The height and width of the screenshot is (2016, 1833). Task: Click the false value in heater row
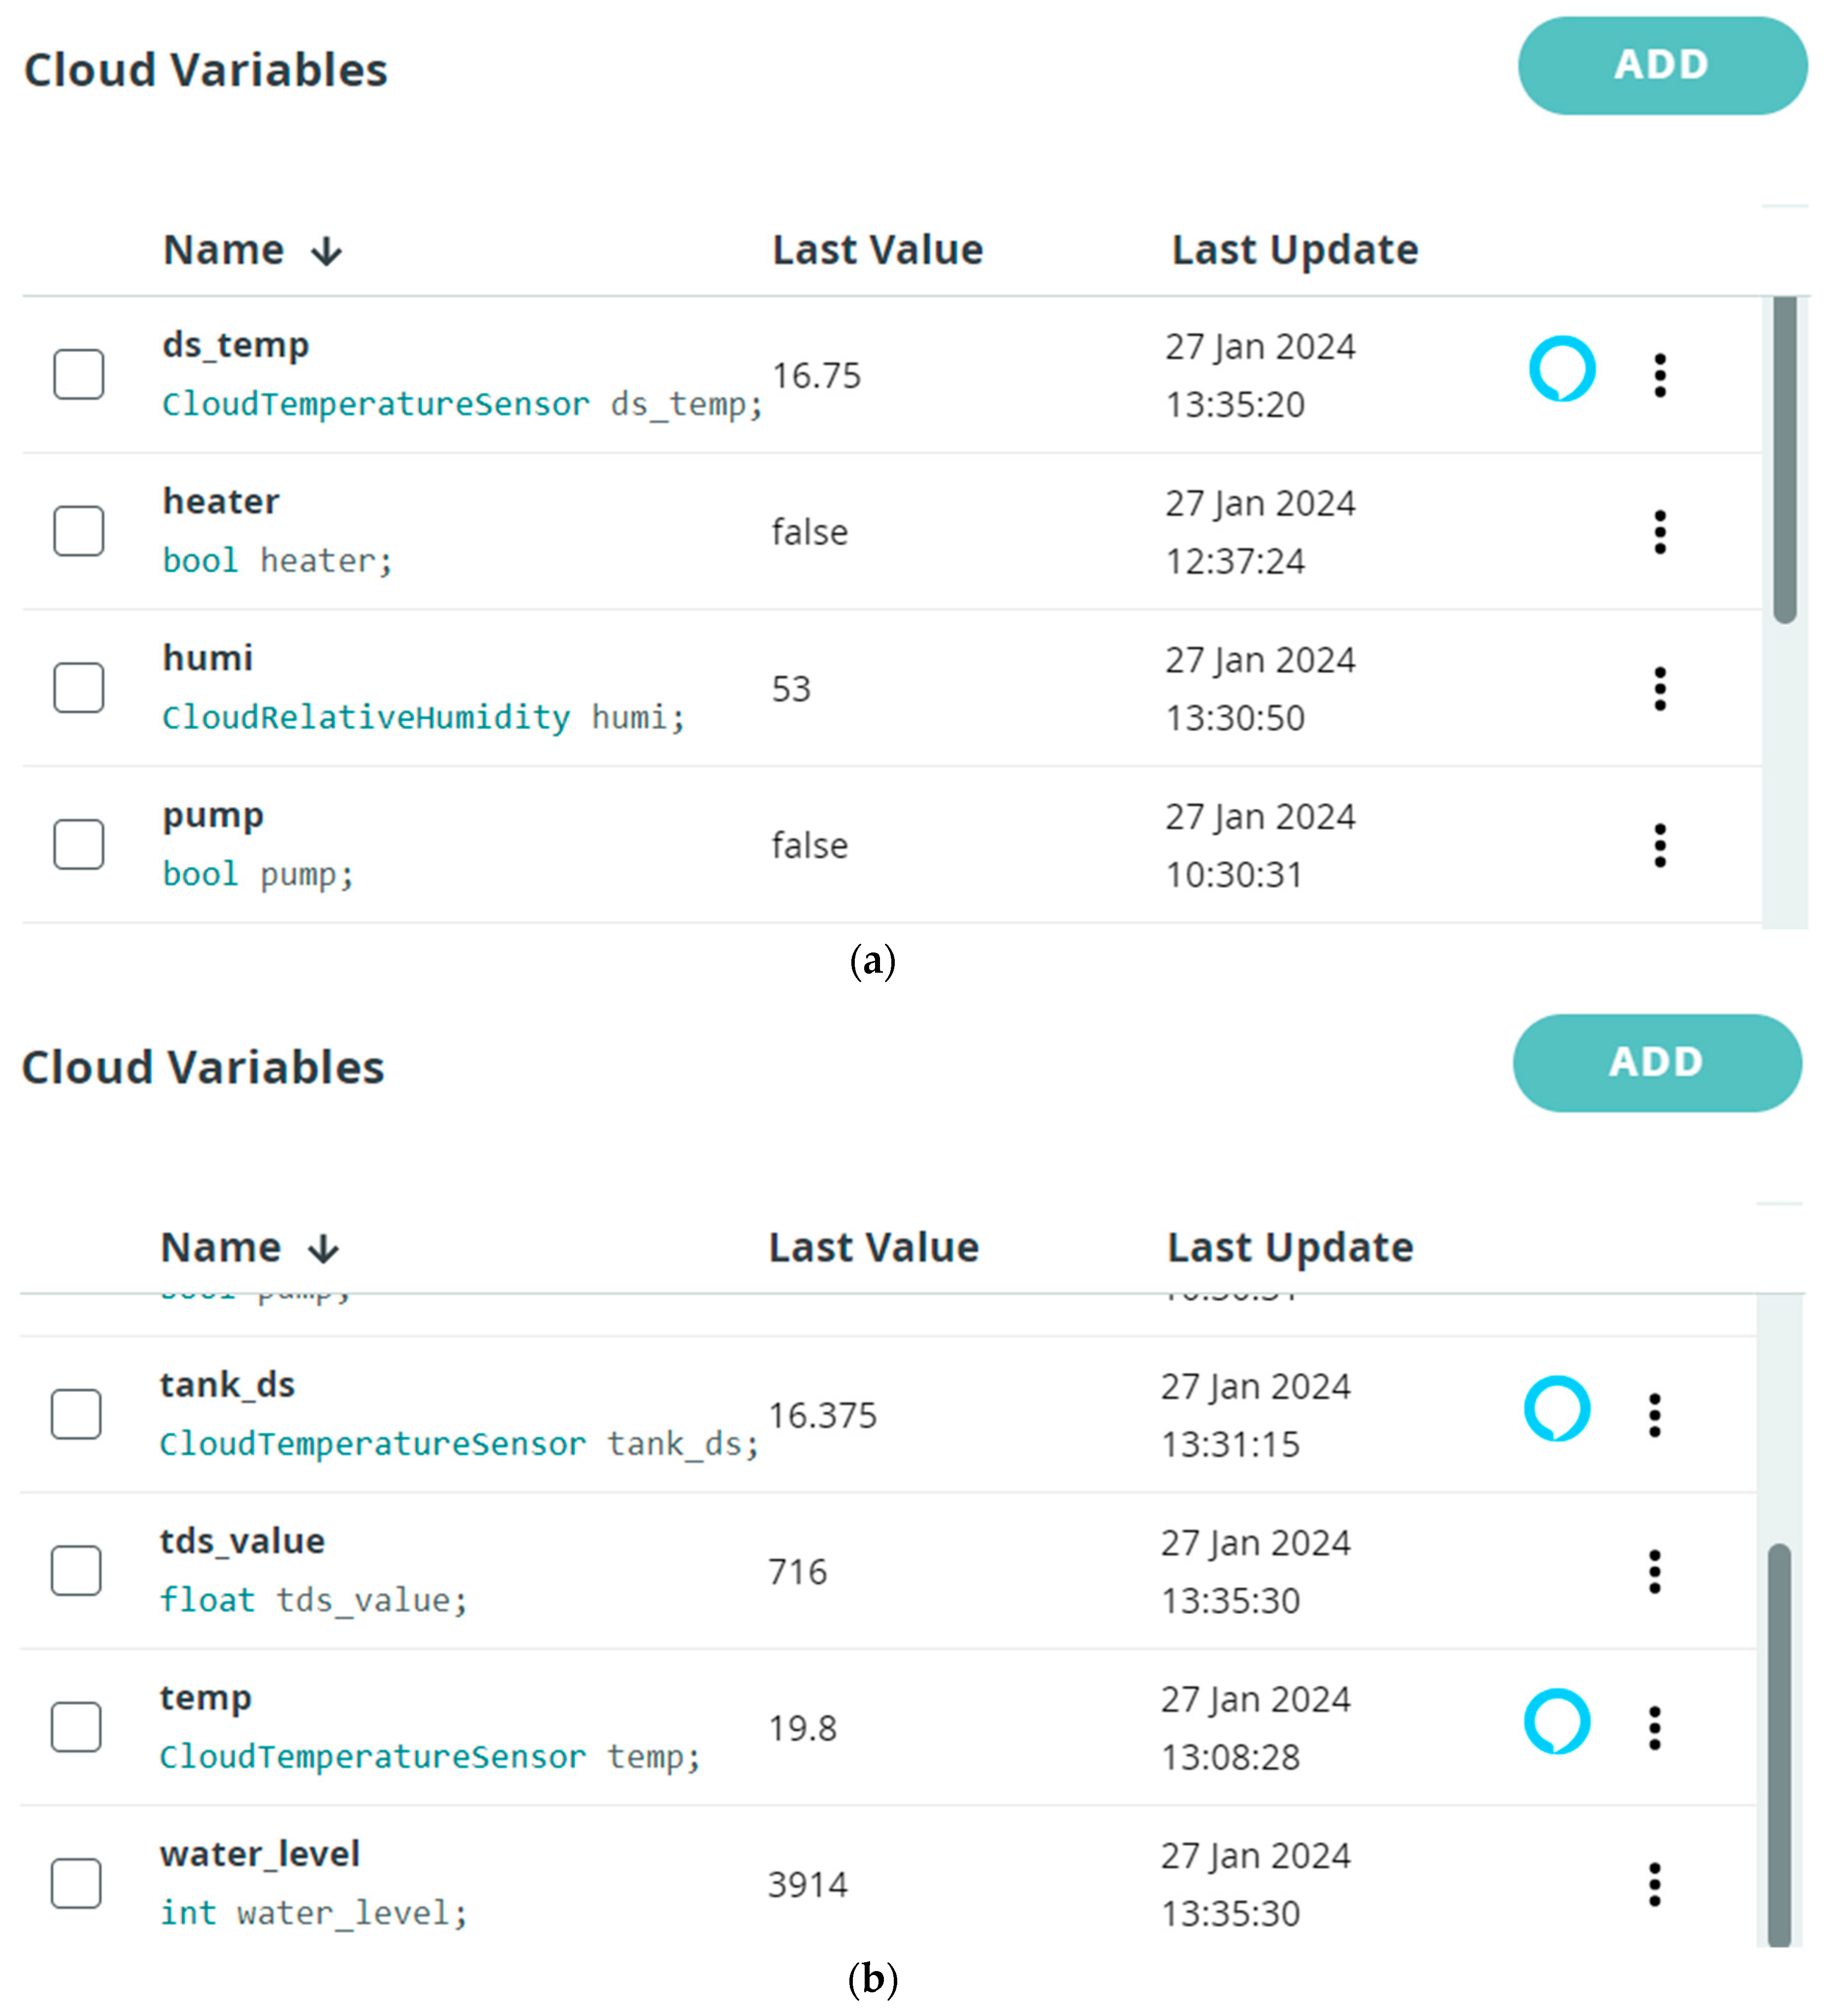click(809, 532)
